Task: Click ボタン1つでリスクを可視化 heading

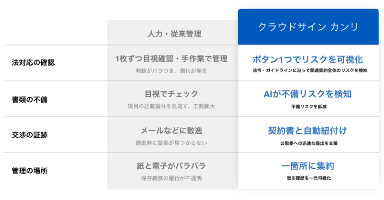Action: 308,59
